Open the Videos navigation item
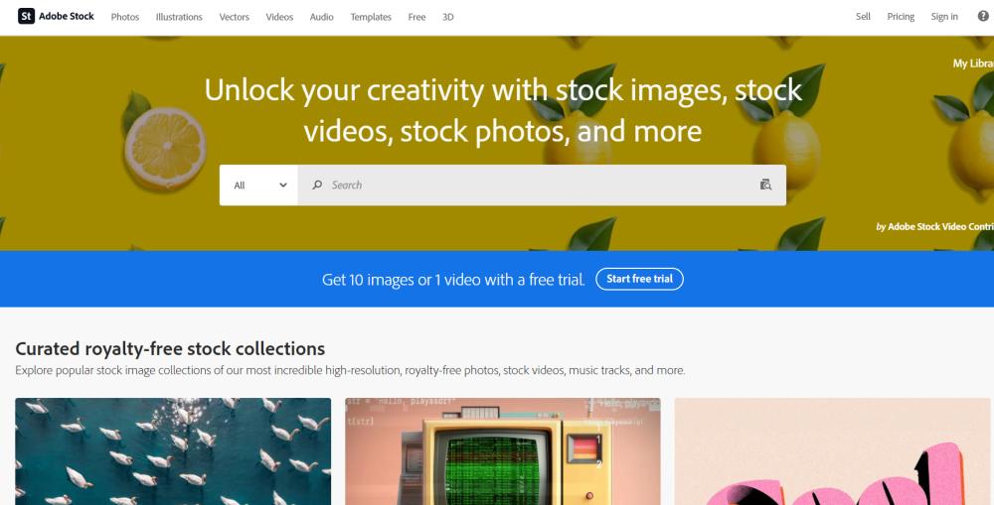The height and width of the screenshot is (505, 994). pos(279,17)
